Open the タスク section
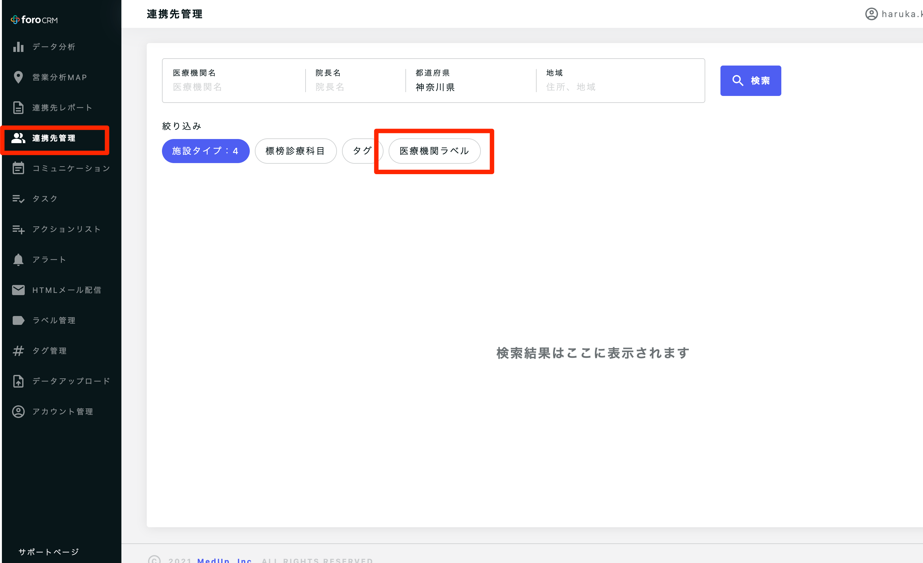 pos(45,199)
